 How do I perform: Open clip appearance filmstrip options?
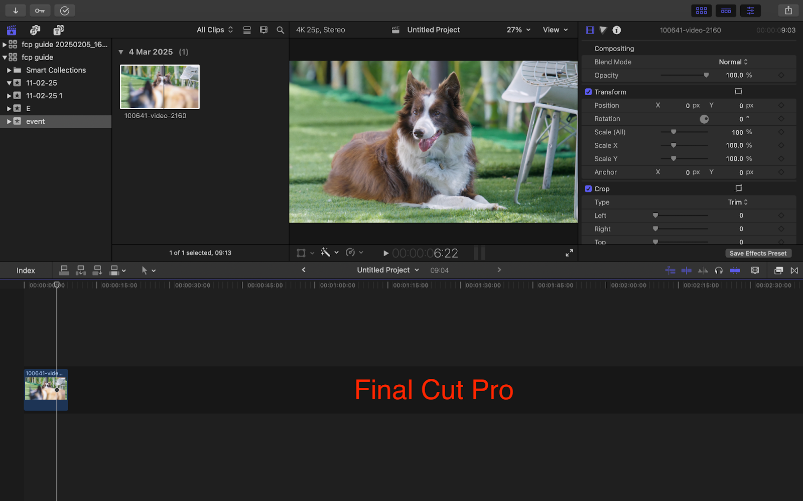(263, 30)
